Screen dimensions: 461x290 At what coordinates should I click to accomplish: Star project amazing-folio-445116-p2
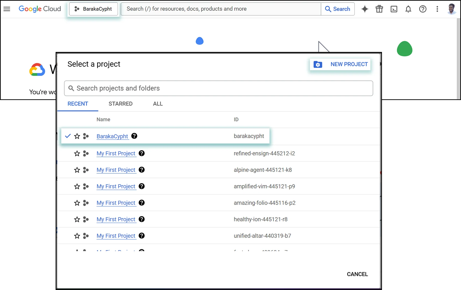coord(77,203)
